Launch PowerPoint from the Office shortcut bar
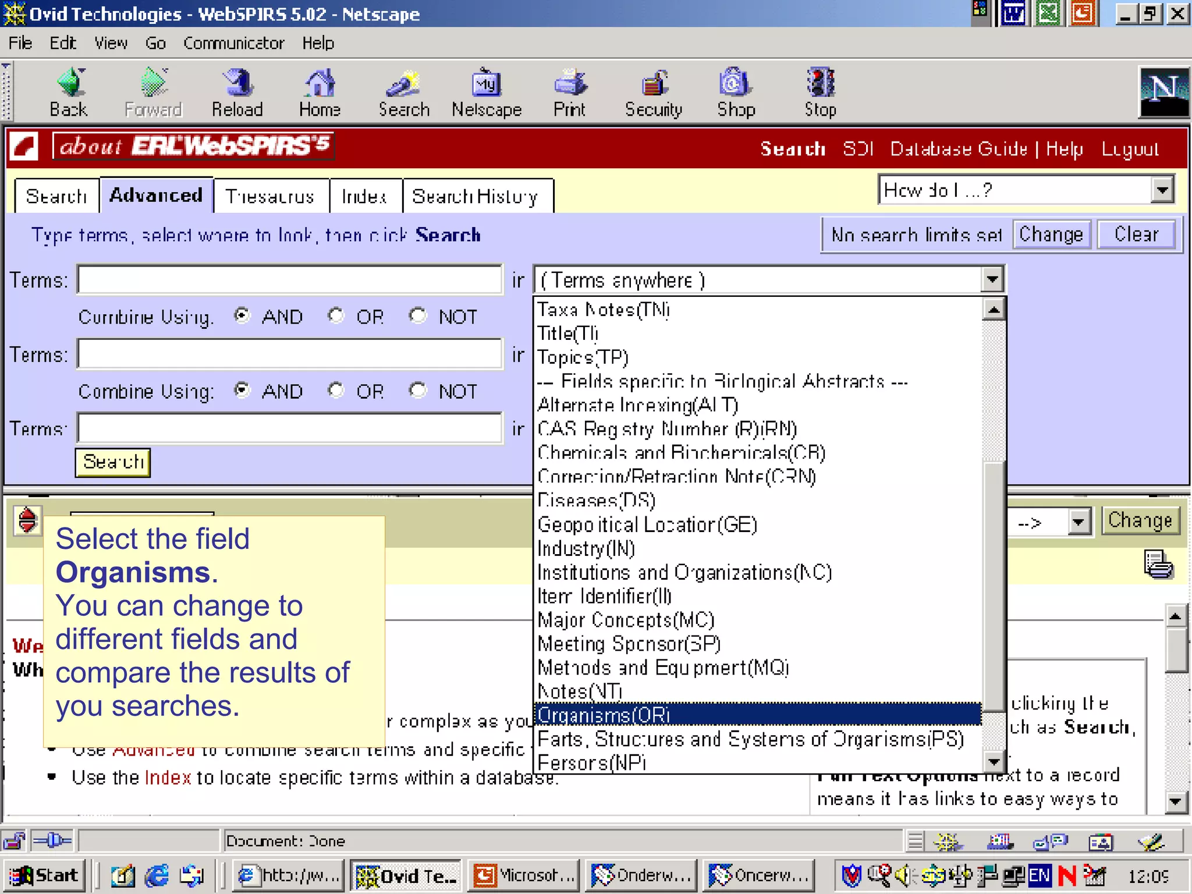The image size is (1192, 894). (x=1083, y=13)
